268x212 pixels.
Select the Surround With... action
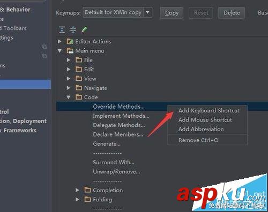[x=114, y=162]
